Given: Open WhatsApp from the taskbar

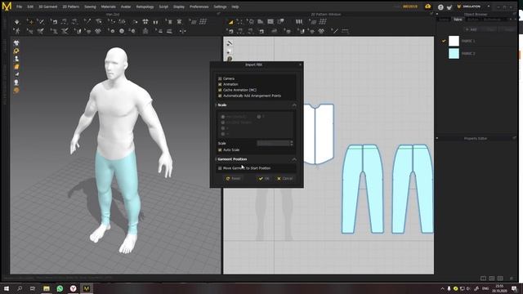Looking at the screenshot, I should (x=60, y=288).
